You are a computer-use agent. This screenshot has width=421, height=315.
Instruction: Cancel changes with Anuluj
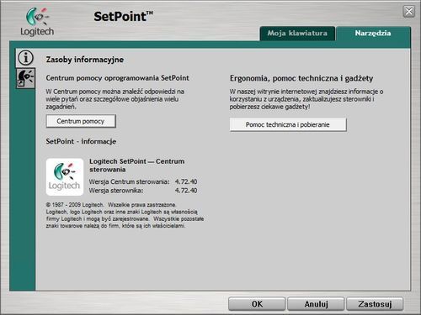click(x=316, y=304)
